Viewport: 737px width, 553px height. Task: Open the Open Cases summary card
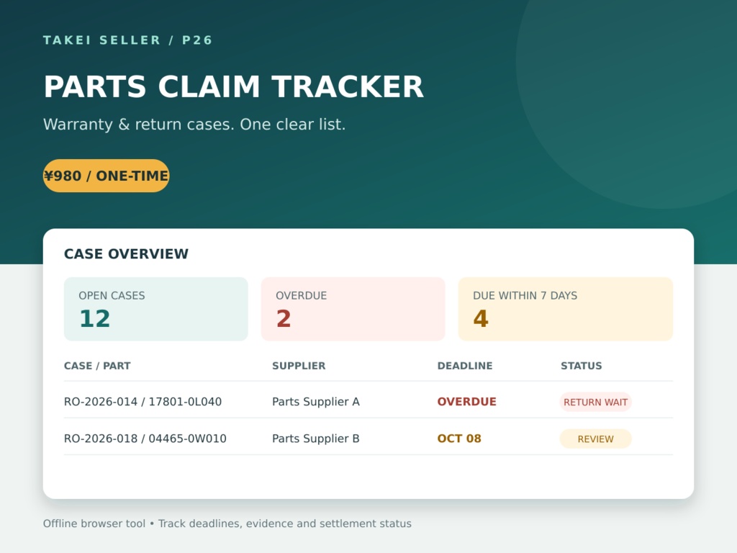coord(156,309)
